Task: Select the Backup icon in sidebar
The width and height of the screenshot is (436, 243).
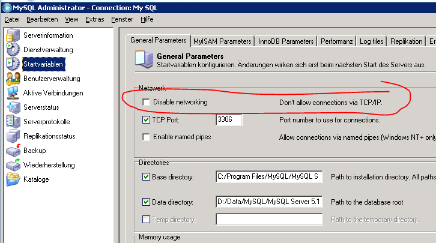Action: point(12,150)
